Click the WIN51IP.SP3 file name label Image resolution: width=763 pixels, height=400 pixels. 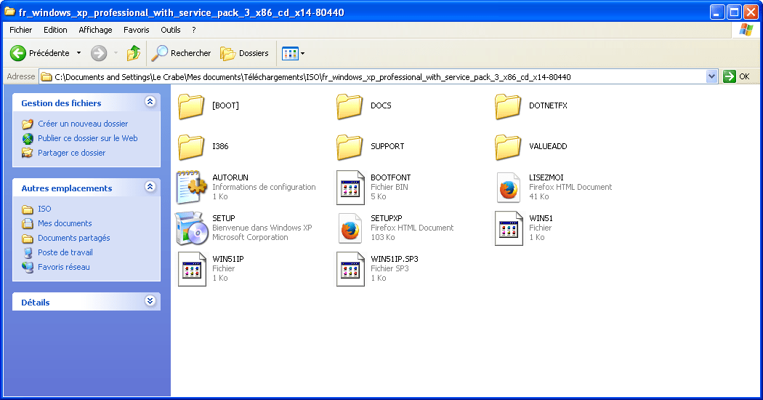[395, 259]
